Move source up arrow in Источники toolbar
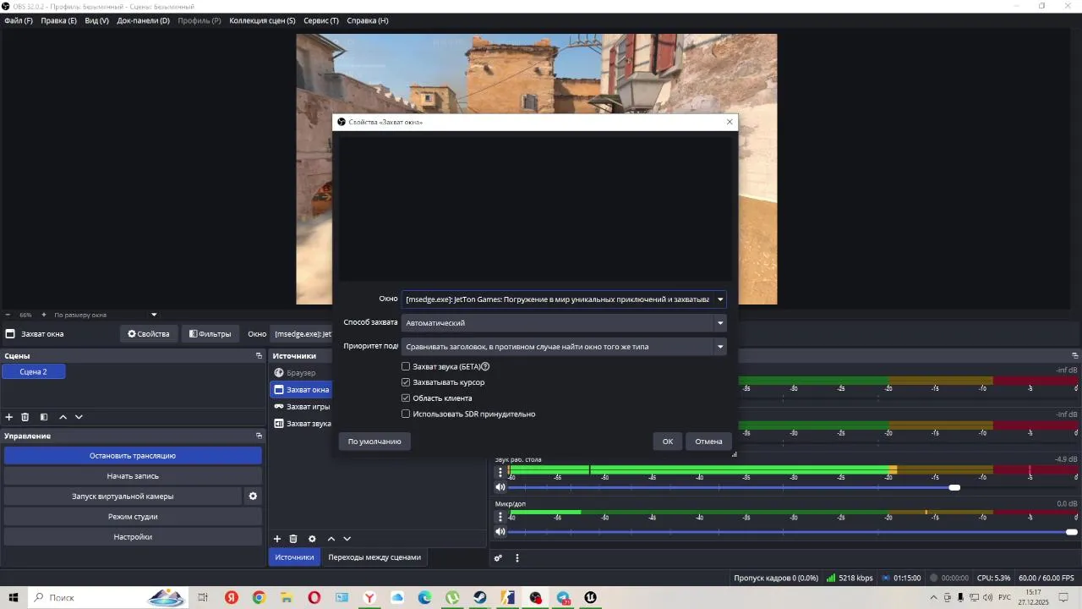This screenshot has width=1082, height=609. click(x=331, y=539)
